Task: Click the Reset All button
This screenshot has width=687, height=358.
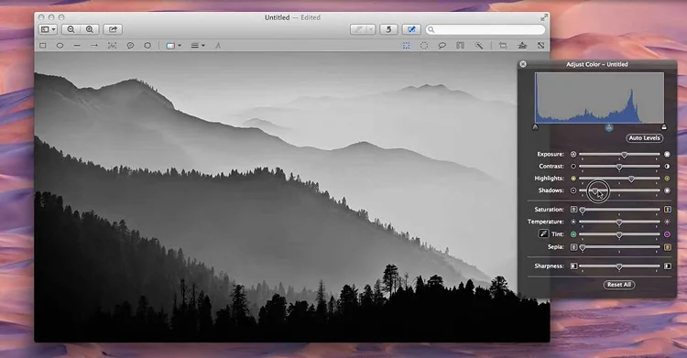Action: [x=619, y=285]
